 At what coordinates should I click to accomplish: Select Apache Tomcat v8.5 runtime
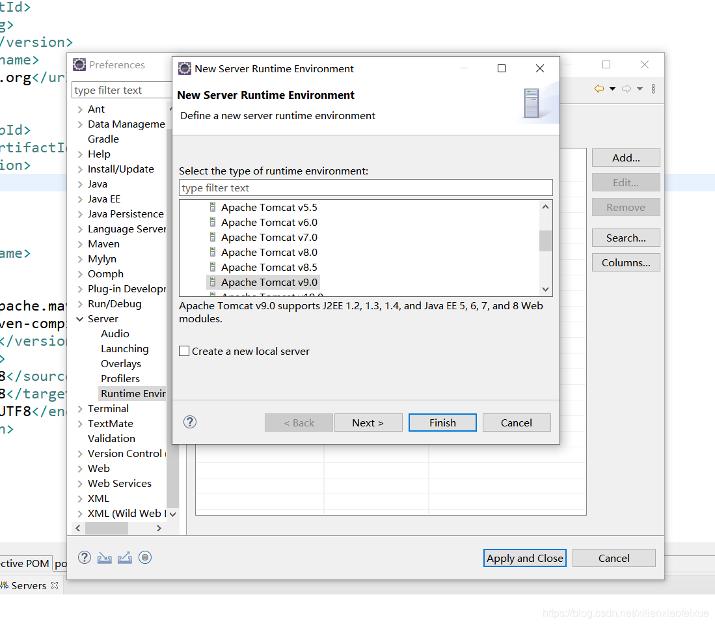269,268
